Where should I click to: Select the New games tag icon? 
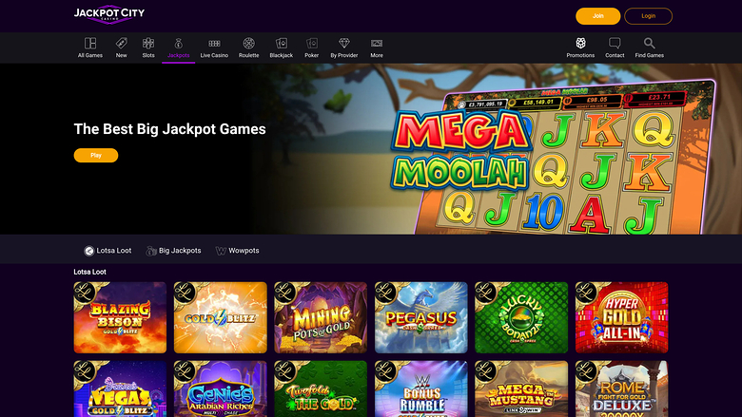(121, 44)
